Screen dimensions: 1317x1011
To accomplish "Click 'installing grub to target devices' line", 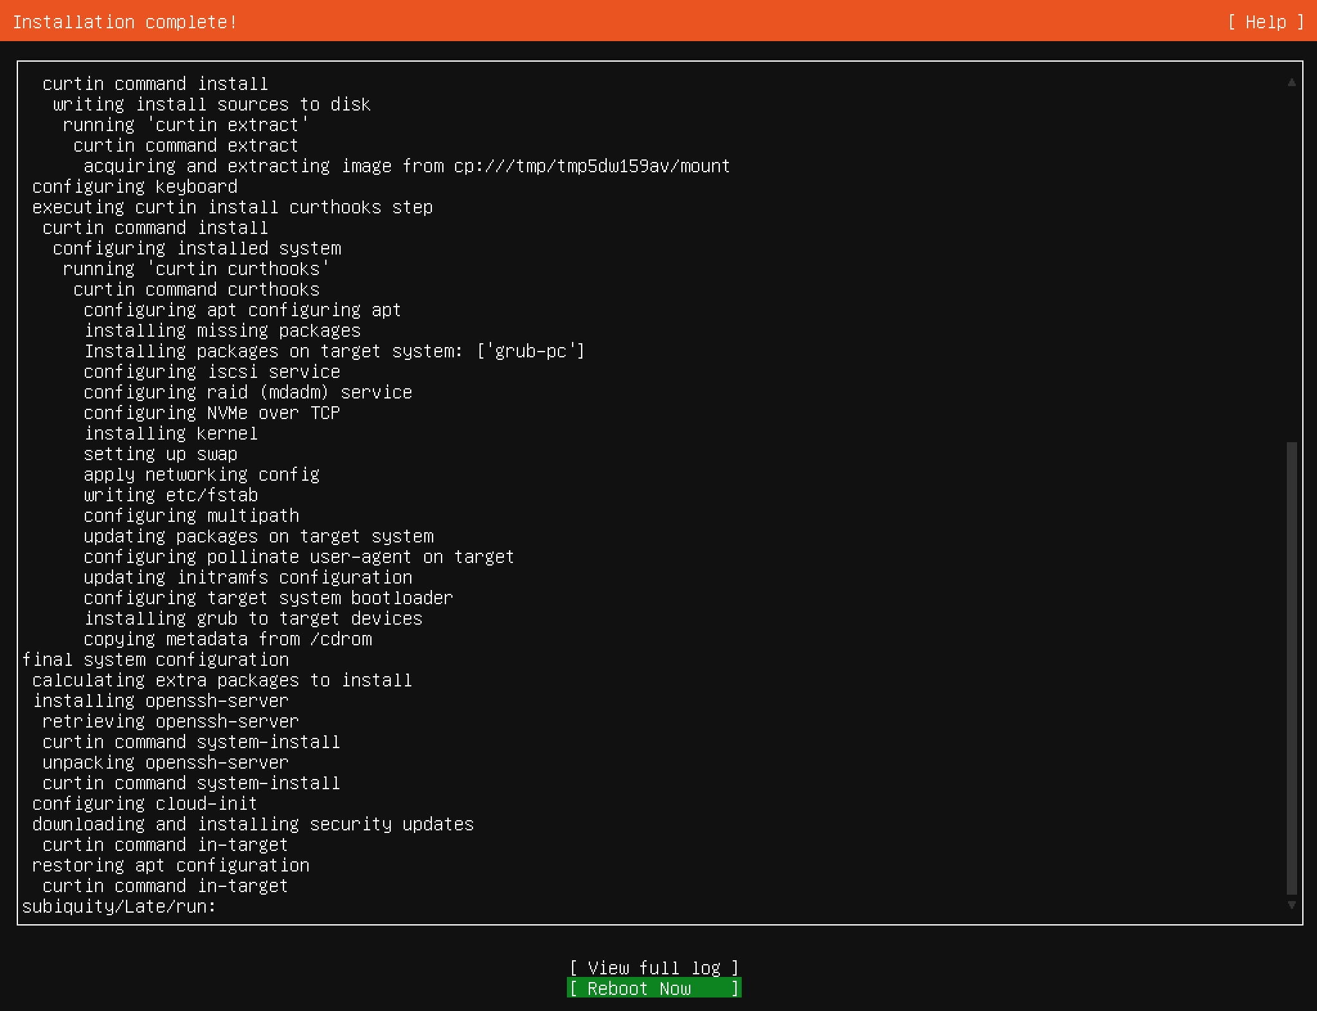I will click(x=253, y=618).
